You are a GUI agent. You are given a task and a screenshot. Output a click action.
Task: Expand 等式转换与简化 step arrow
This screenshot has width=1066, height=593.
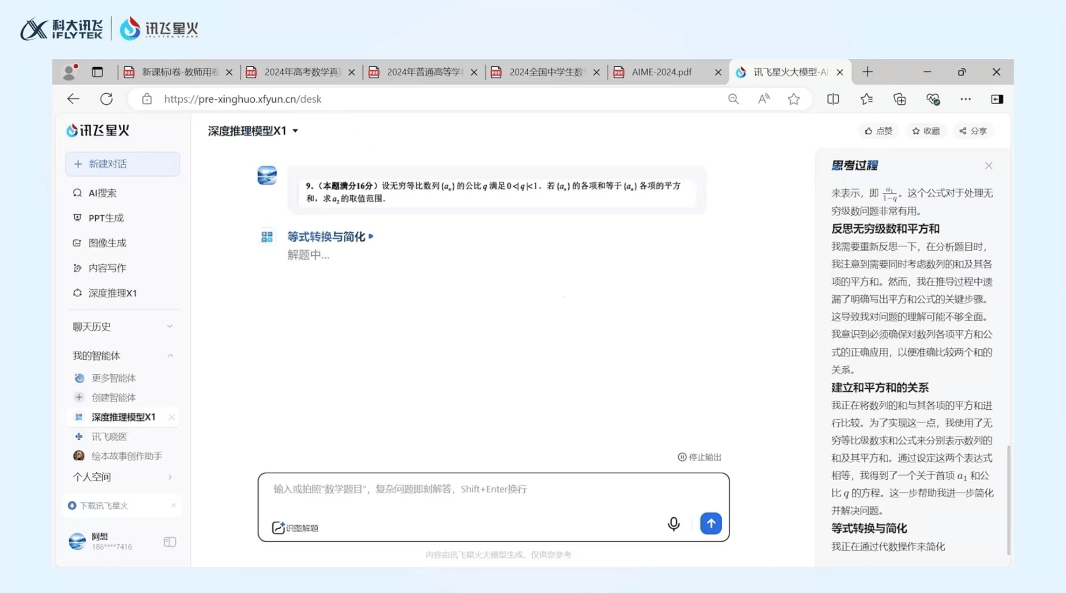pyautogui.click(x=371, y=236)
